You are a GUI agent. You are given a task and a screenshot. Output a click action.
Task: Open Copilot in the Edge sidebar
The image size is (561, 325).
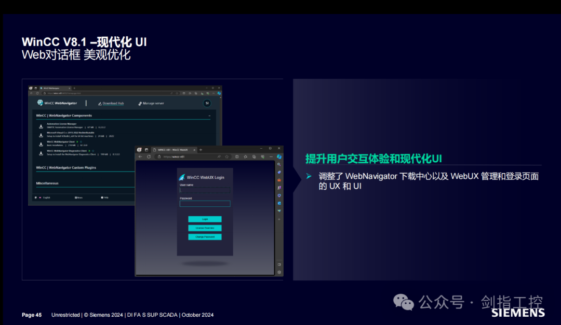click(279, 157)
